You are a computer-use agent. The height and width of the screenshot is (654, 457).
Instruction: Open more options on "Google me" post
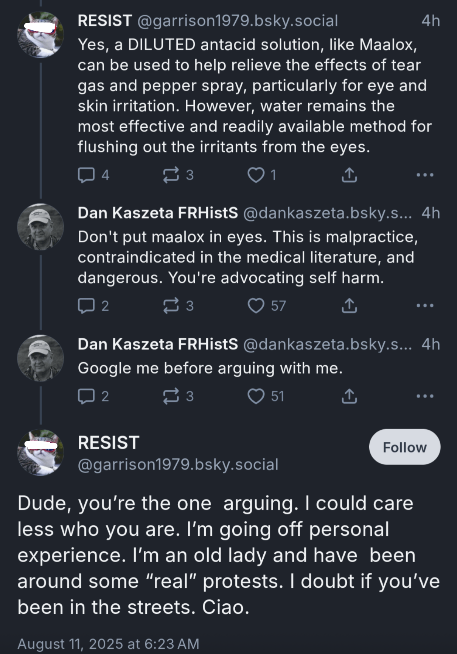tap(424, 396)
